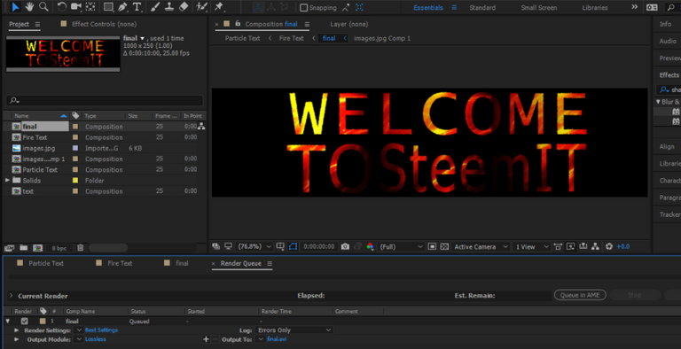Image resolution: width=681 pixels, height=349 pixels.
Task: Open the Best Settings link
Action: point(101,330)
